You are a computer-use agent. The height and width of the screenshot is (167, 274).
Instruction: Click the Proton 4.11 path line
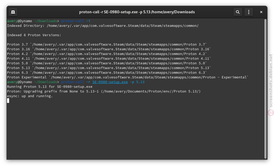coord(109,59)
